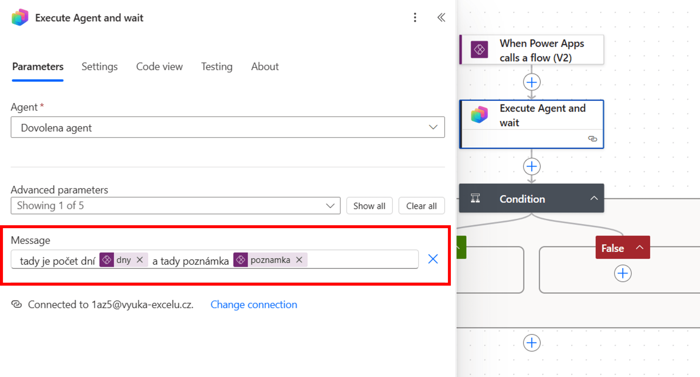Expand the Advanced parameters Showing 1 of 5 dropdown

point(176,206)
